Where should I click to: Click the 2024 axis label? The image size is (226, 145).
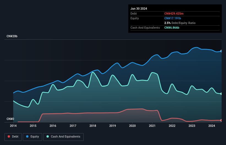click(212, 126)
